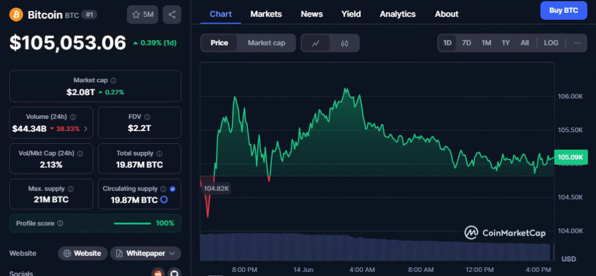Viewport: 596px width, 276px height.
Task: Click the volume bars under the chart
Action: click(375, 246)
